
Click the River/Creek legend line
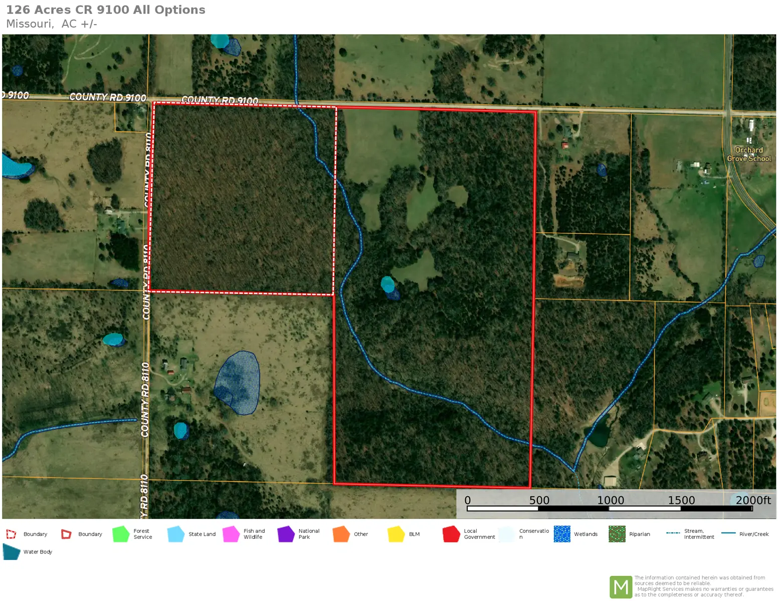728,533
